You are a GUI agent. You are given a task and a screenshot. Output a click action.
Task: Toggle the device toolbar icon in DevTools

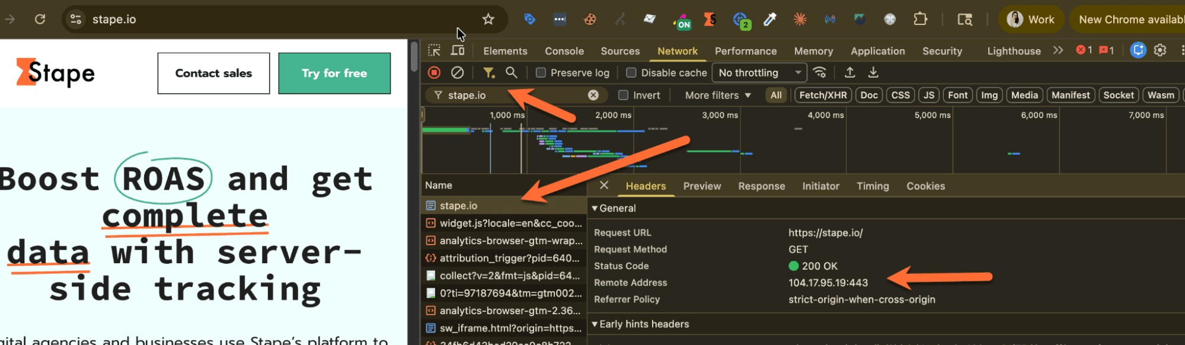point(458,50)
